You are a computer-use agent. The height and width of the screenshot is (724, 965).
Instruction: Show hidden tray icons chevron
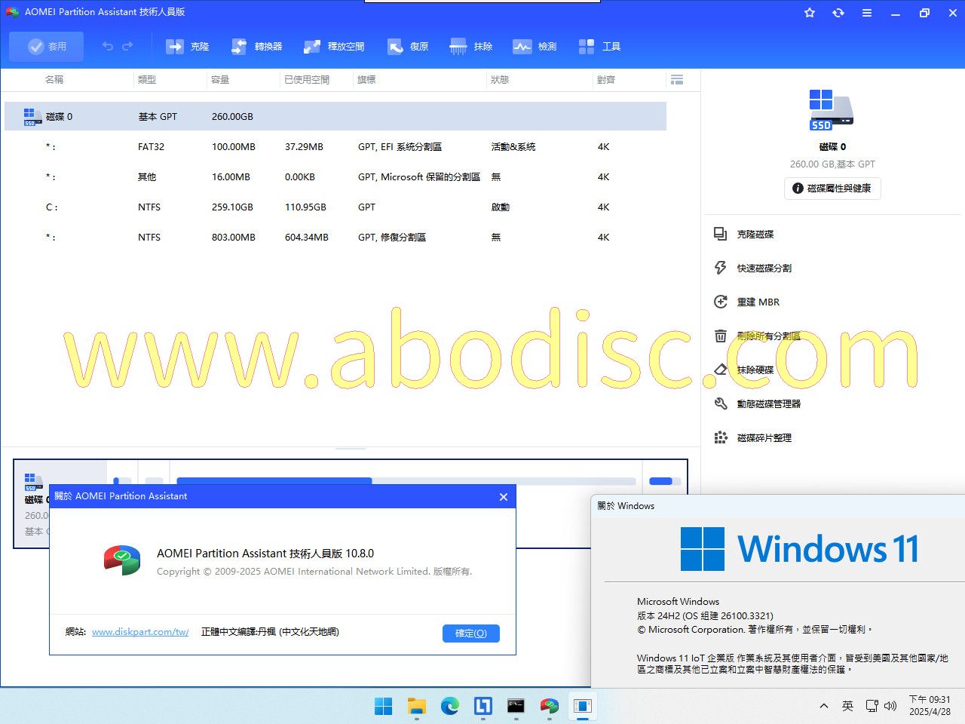[824, 706]
